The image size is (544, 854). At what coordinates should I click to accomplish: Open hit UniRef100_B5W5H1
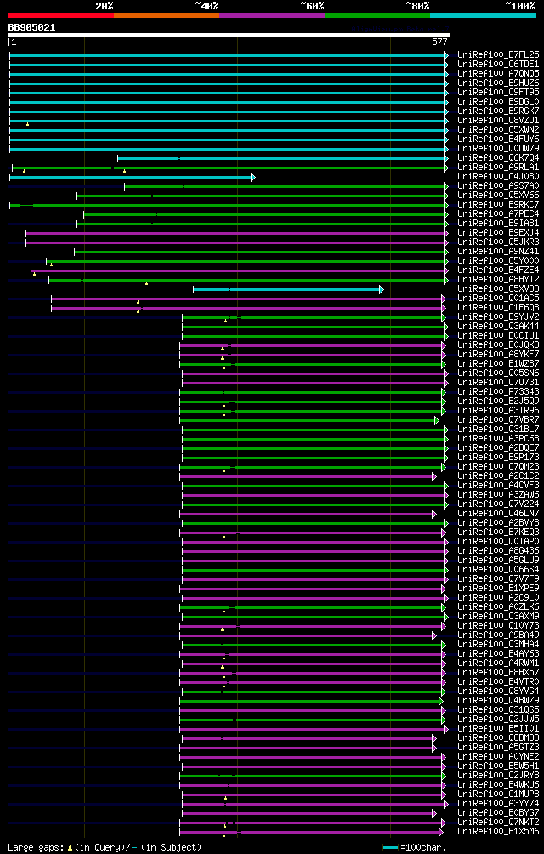(x=498, y=766)
